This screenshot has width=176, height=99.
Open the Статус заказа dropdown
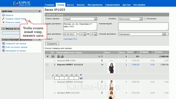coord(95,19)
